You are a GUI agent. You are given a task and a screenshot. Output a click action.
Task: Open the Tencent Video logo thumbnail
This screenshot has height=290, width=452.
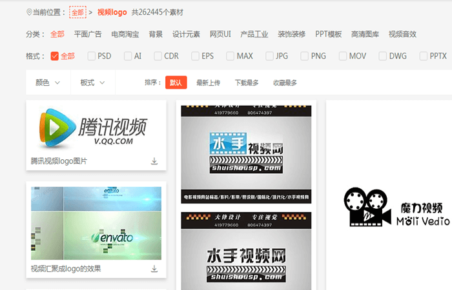pos(96,128)
